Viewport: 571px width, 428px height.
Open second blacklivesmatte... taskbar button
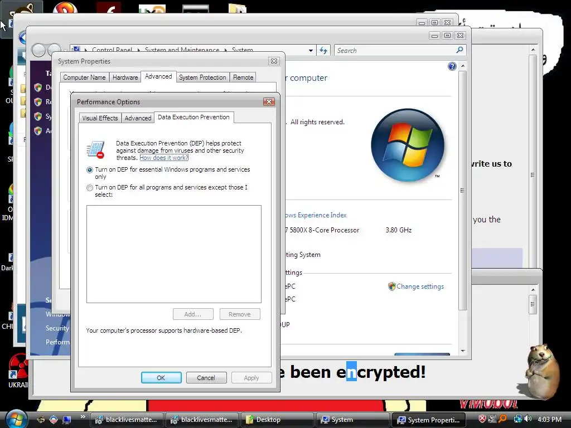tap(202, 420)
